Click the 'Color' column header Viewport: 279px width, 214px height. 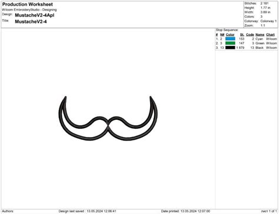pyautogui.click(x=230, y=35)
